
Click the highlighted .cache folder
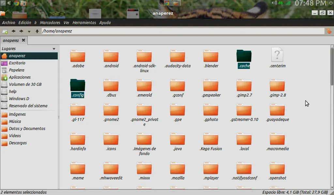click(244, 56)
